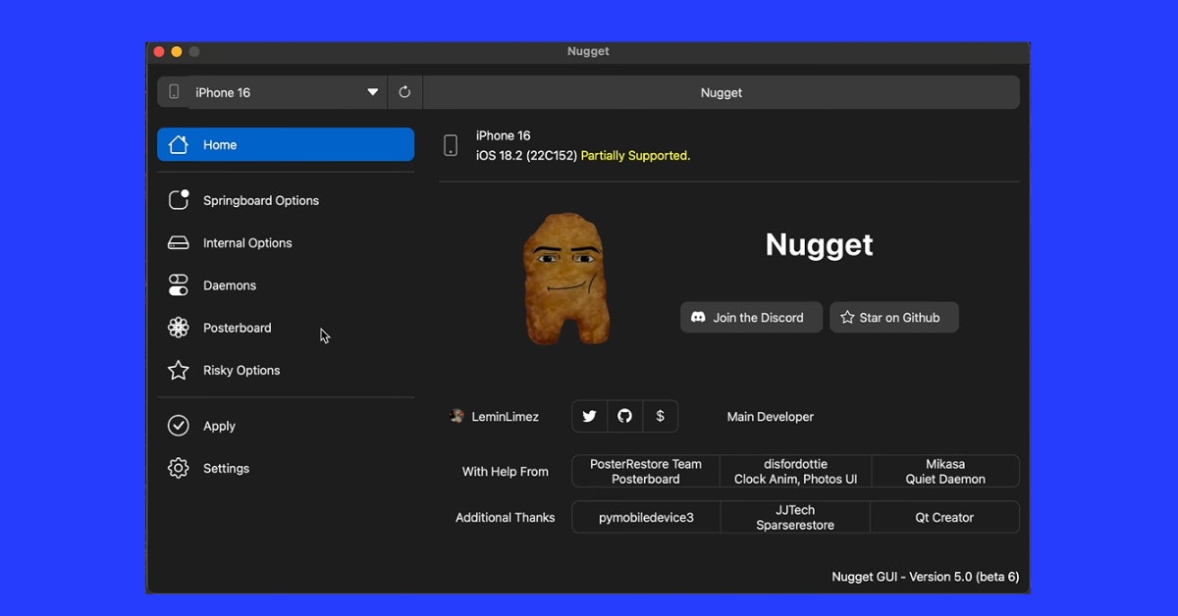1178x616 pixels.
Task: Click the donation dollar icon
Action: coord(660,416)
